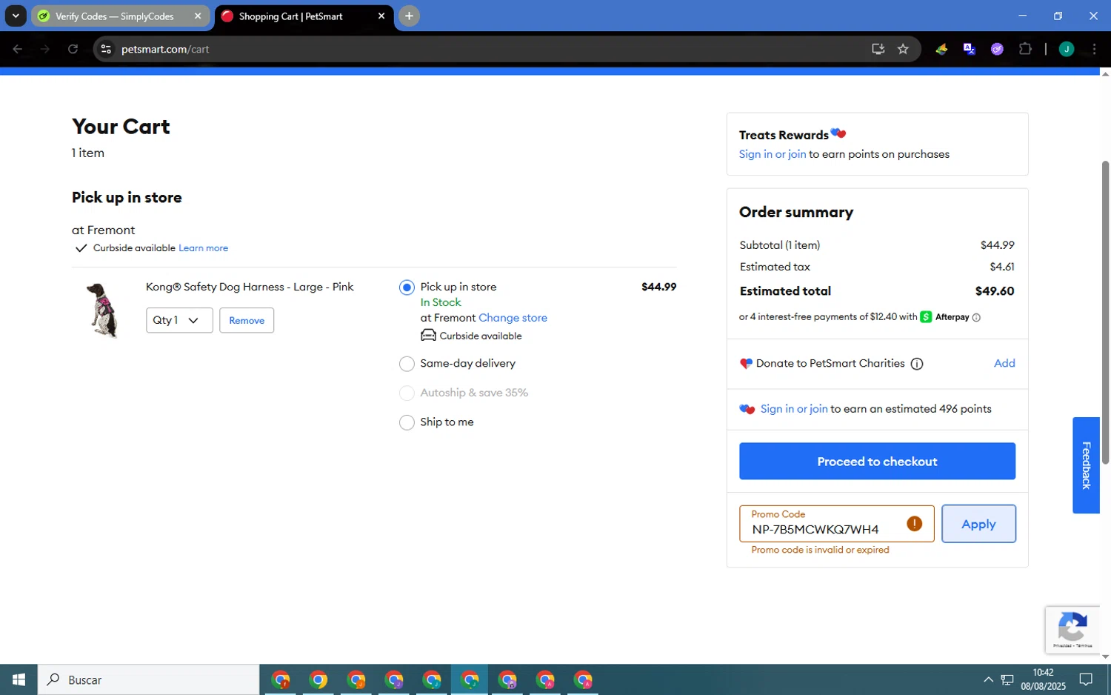Screen dimensions: 1111x695
Task: Open the Qty 1 quantity dropdown
Action: click(x=179, y=320)
